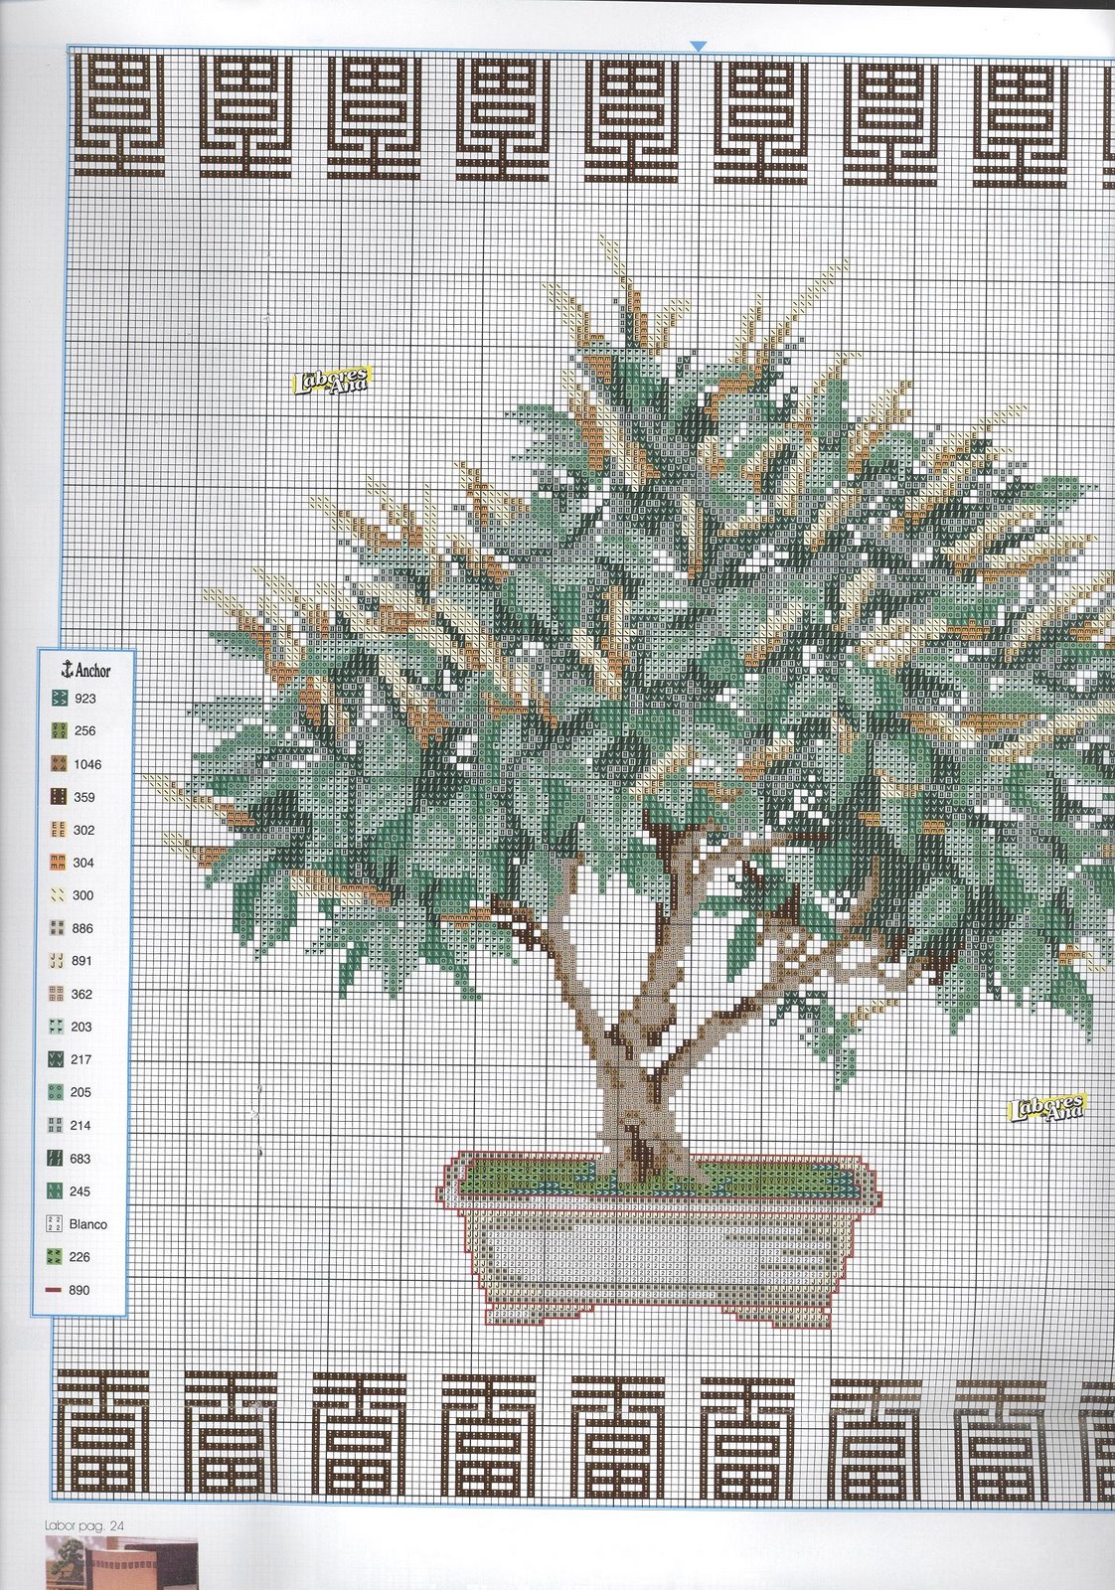This screenshot has height=1590, width=1115.
Task: Click the thread number '300'
Action: (83, 895)
